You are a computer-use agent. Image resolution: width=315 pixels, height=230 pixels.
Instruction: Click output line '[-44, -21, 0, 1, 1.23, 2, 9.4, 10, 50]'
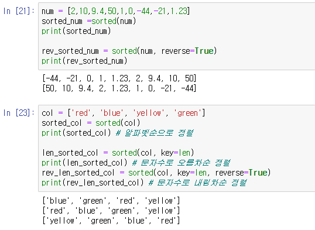pyautogui.click(x=119, y=78)
